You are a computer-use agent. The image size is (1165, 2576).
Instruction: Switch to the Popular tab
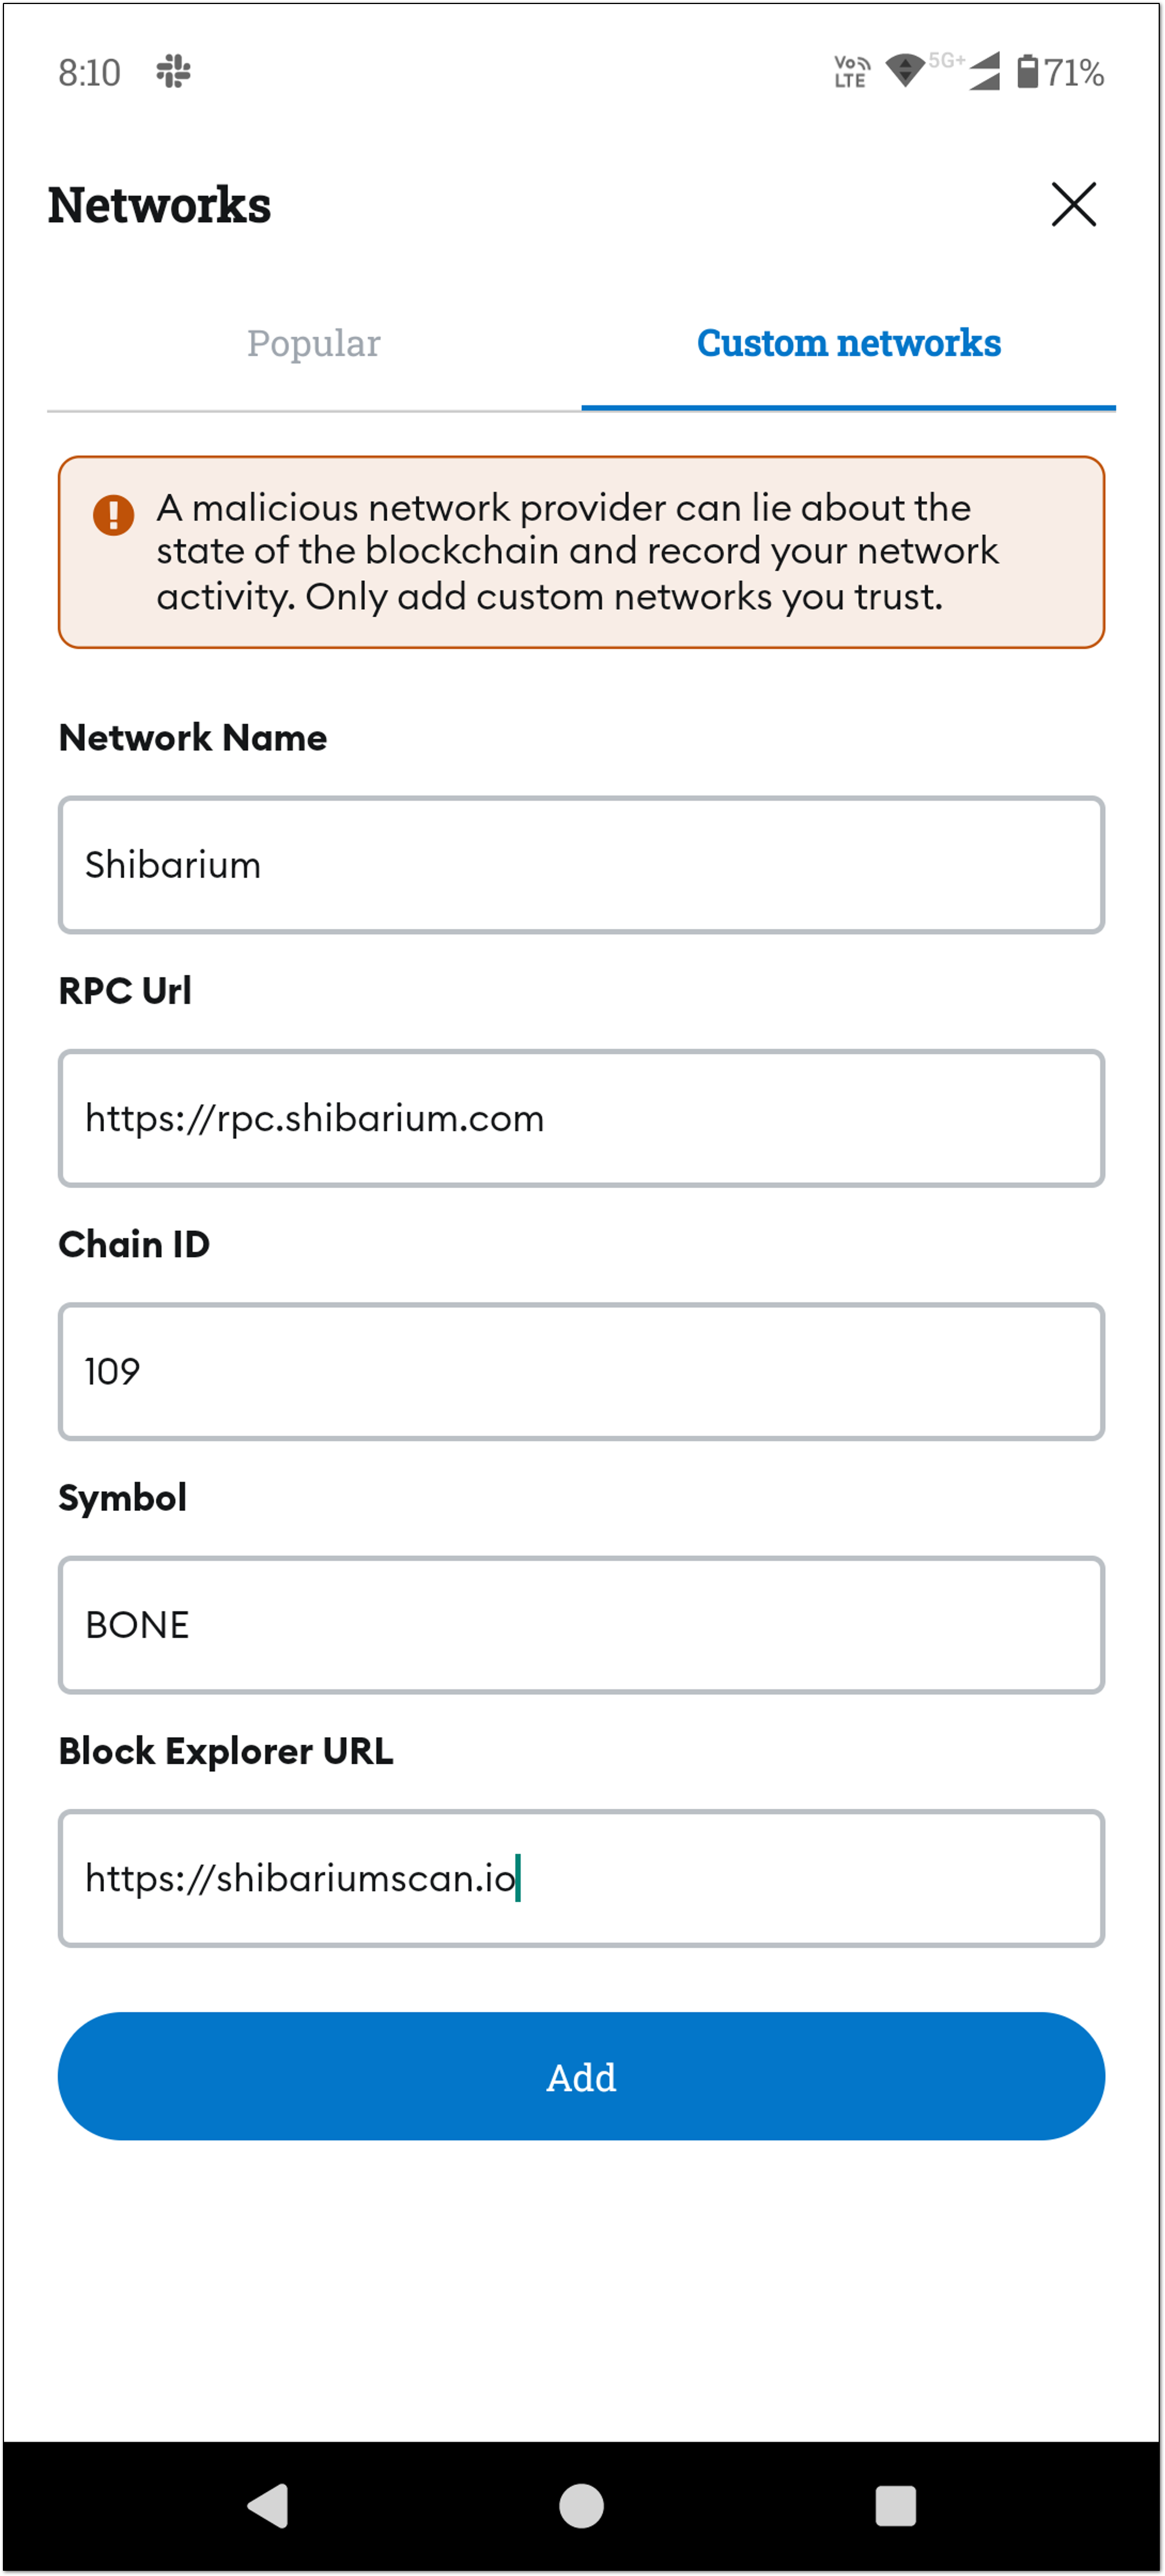[314, 343]
